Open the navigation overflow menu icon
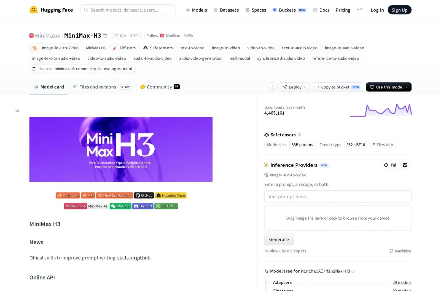The image size is (441, 291). tap(360, 10)
